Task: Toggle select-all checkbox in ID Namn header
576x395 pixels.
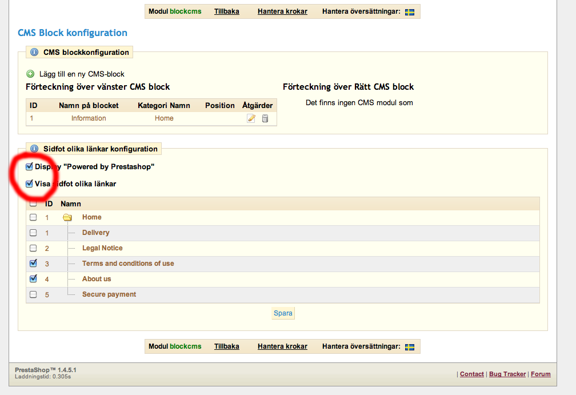Action: [x=33, y=203]
